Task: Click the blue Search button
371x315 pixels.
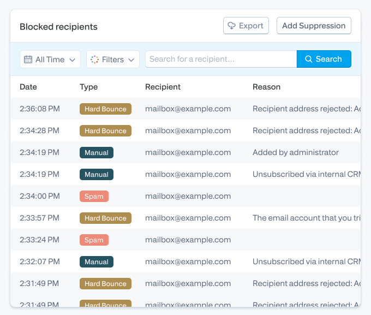Action: click(324, 59)
